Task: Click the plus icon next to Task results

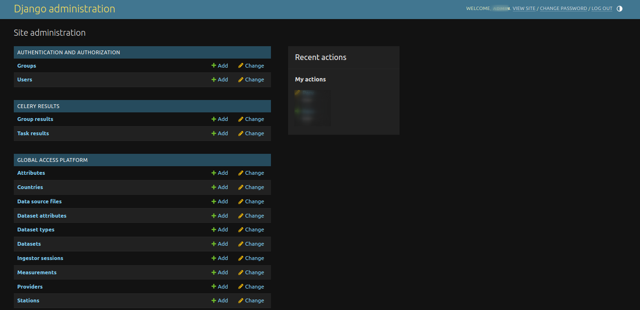Action: [214, 133]
